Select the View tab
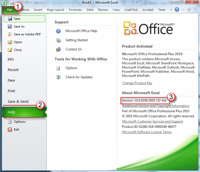200x172 pixels. [x=116, y=10]
